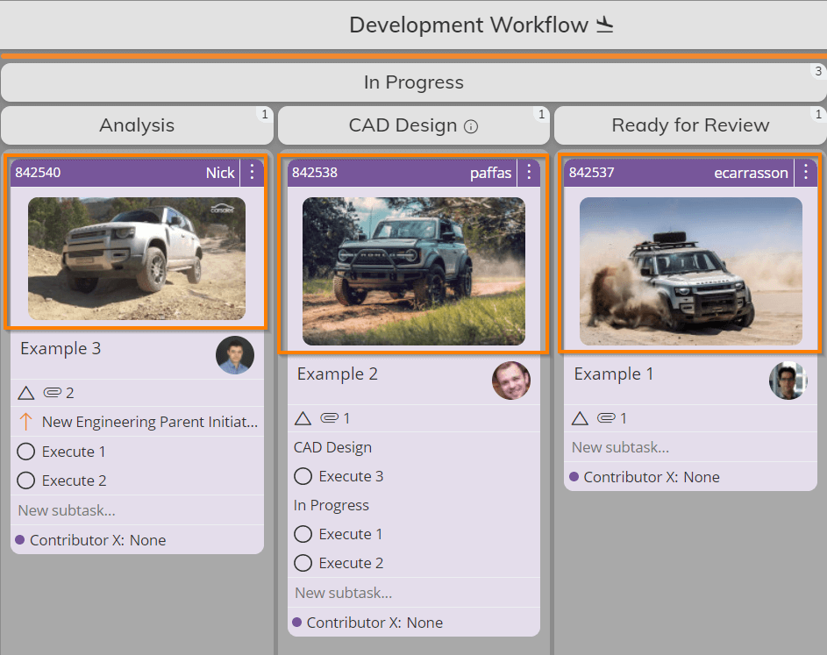The width and height of the screenshot is (827, 655).
Task: Click the landing plane icon in the title
Action: pos(605,25)
